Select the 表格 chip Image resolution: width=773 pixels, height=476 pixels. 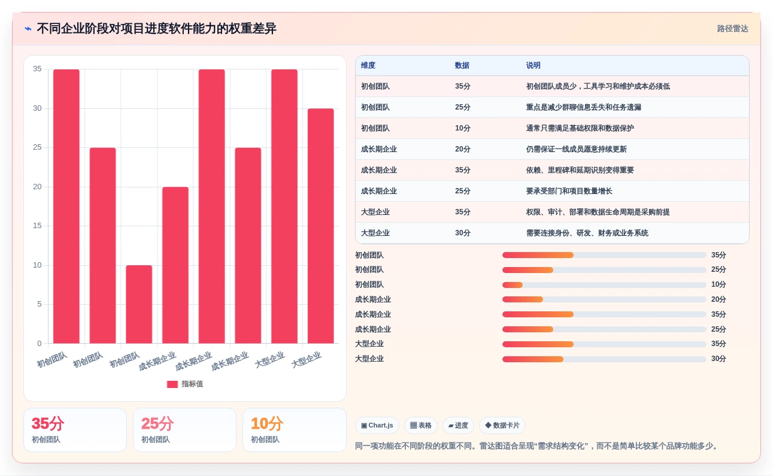coord(421,426)
